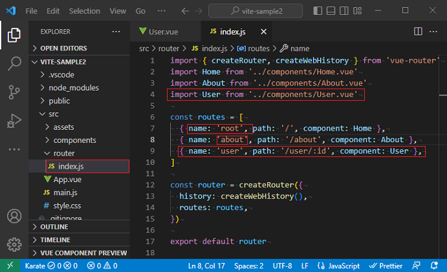The width and height of the screenshot is (447, 272).
Task: Expand the .vscode folder
Action: (80, 74)
